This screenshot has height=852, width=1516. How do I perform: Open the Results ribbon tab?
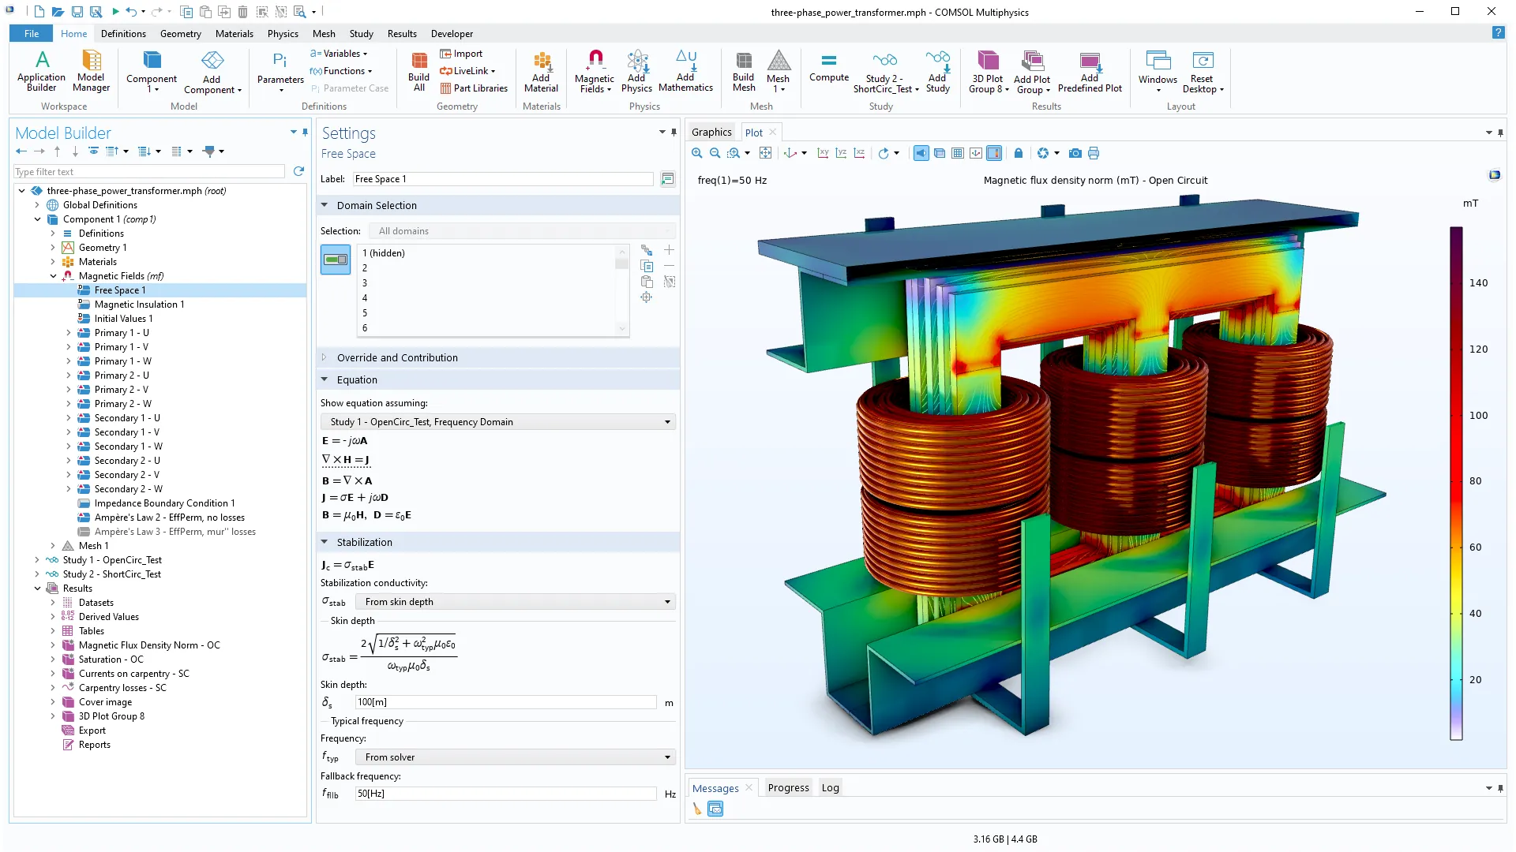401,34
